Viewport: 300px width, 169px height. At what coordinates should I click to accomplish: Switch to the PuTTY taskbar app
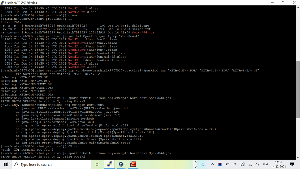click(x=109, y=164)
